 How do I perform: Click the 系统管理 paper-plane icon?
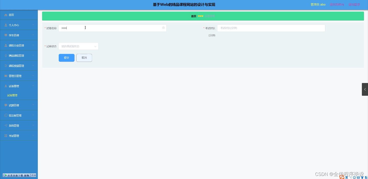(6, 126)
